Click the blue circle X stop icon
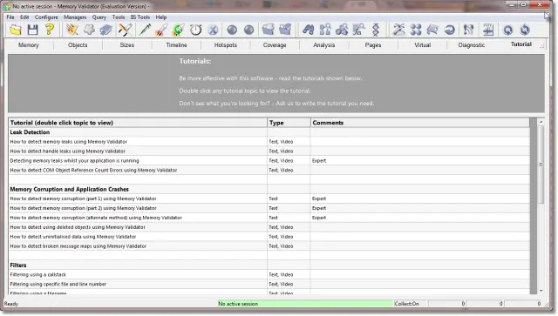Image resolution: width=558 pixels, height=316 pixels. tap(213, 30)
